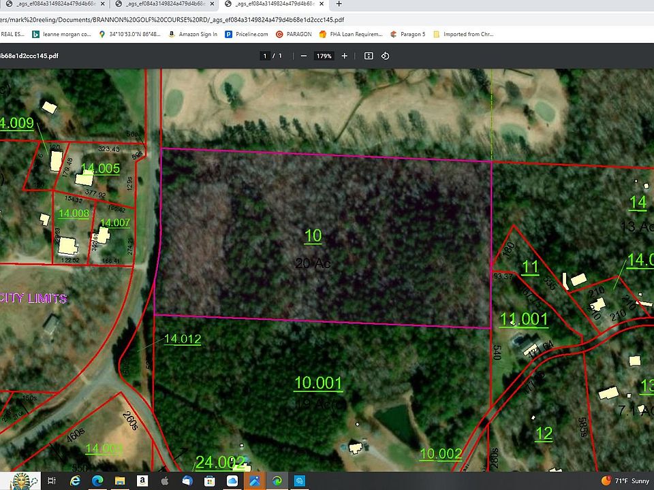Image resolution: width=654 pixels, height=490 pixels.
Task: Click the 540 boundary dimension label
Action: pos(497,352)
